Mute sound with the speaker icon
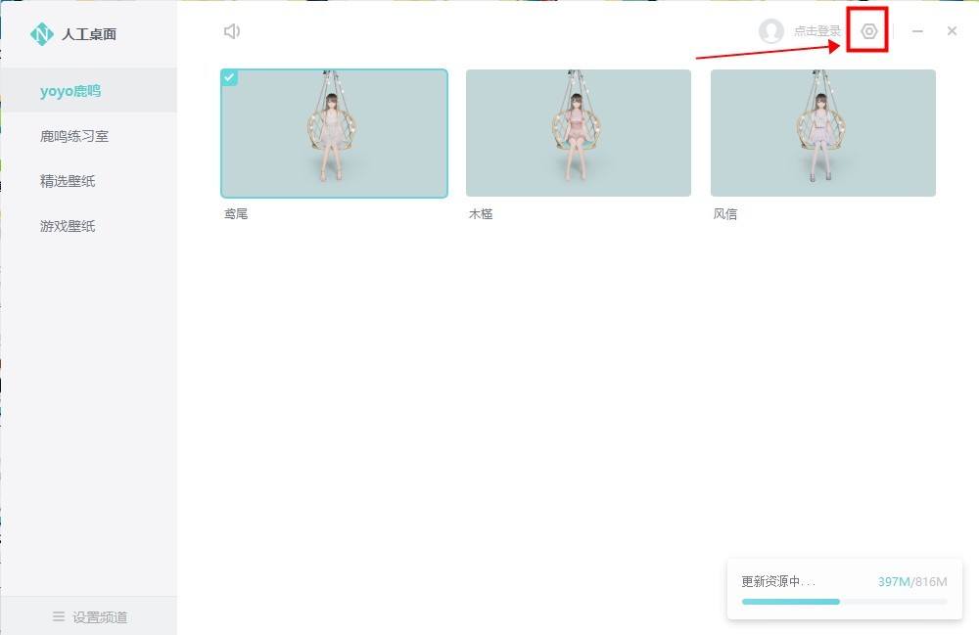The width and height of the screenshot is (979, 635). click(x=232, y=31)
